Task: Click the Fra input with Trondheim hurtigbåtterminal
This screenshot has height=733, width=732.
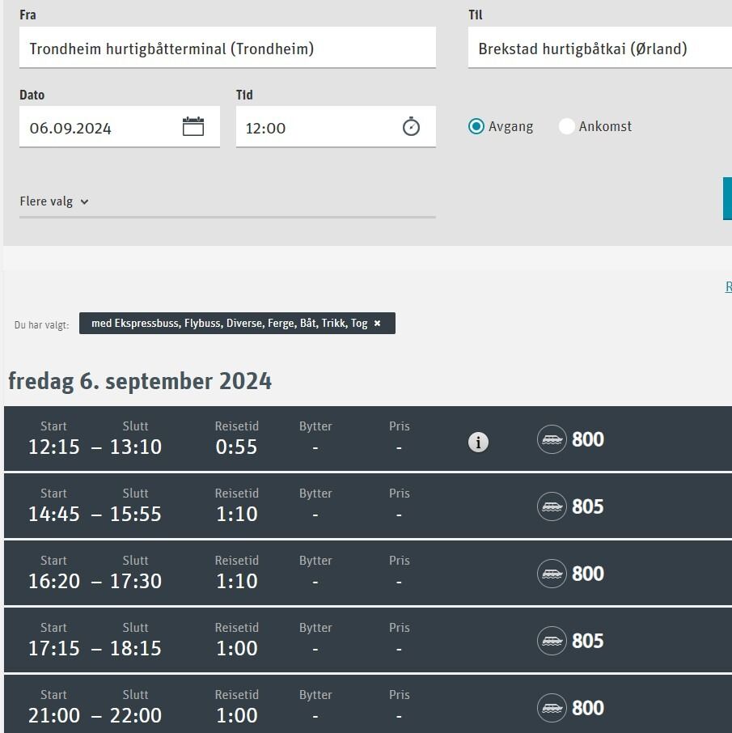Action: [x=227, y=48]
